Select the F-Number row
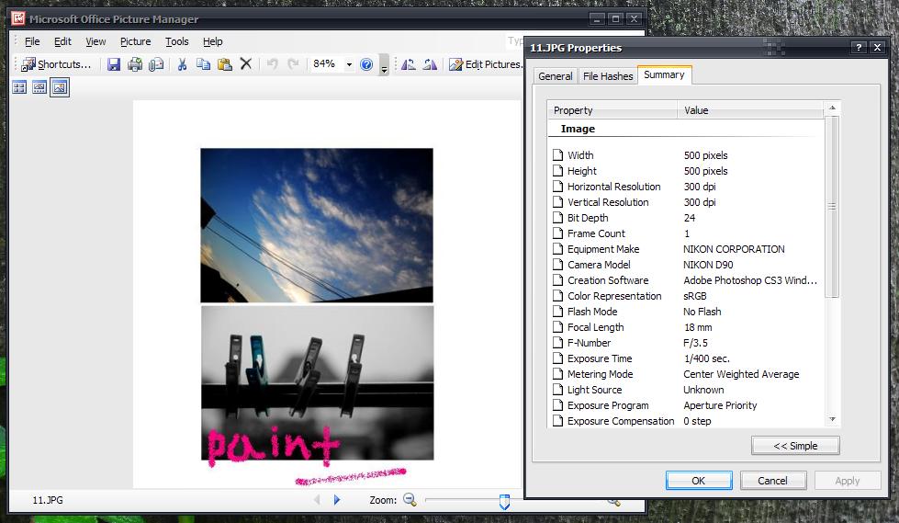The width and height of the screenshot is (899, 523). coord(686,343)
